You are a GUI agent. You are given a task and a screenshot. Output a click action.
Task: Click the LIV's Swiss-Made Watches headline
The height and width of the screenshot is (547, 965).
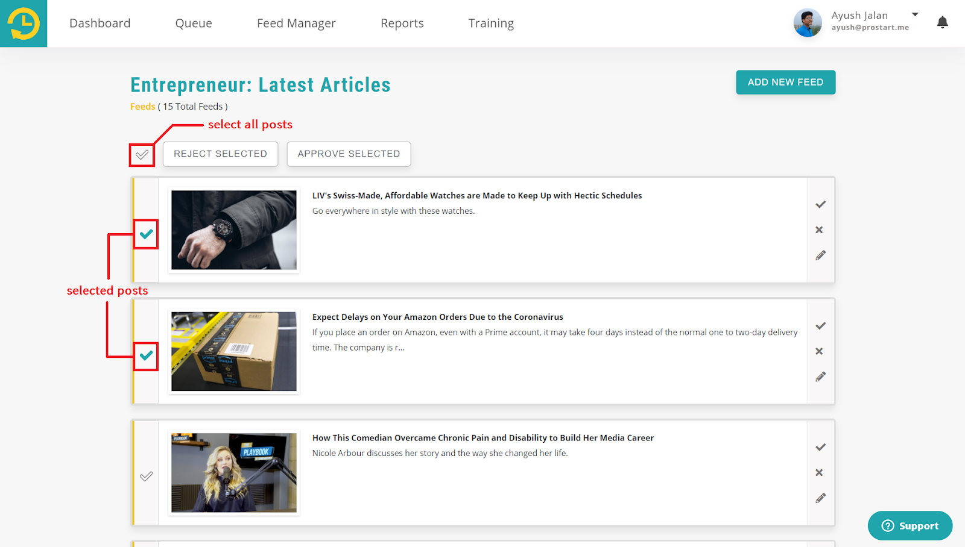click(477, 196)
